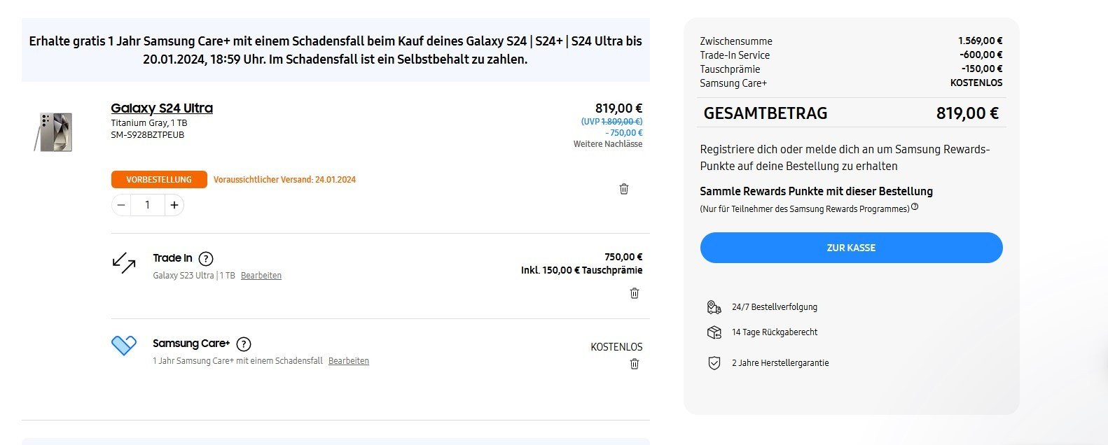Open the Galaxy S24 Ultra product link

pos(162,108)
